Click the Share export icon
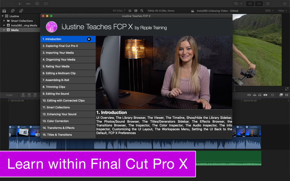 pos(285,4)
